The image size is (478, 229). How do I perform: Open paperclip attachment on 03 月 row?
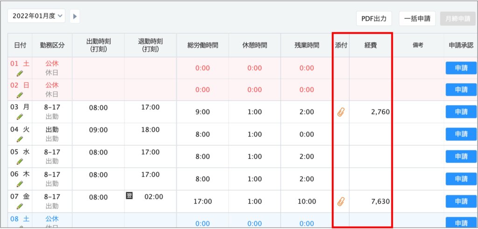pos(340,112)
